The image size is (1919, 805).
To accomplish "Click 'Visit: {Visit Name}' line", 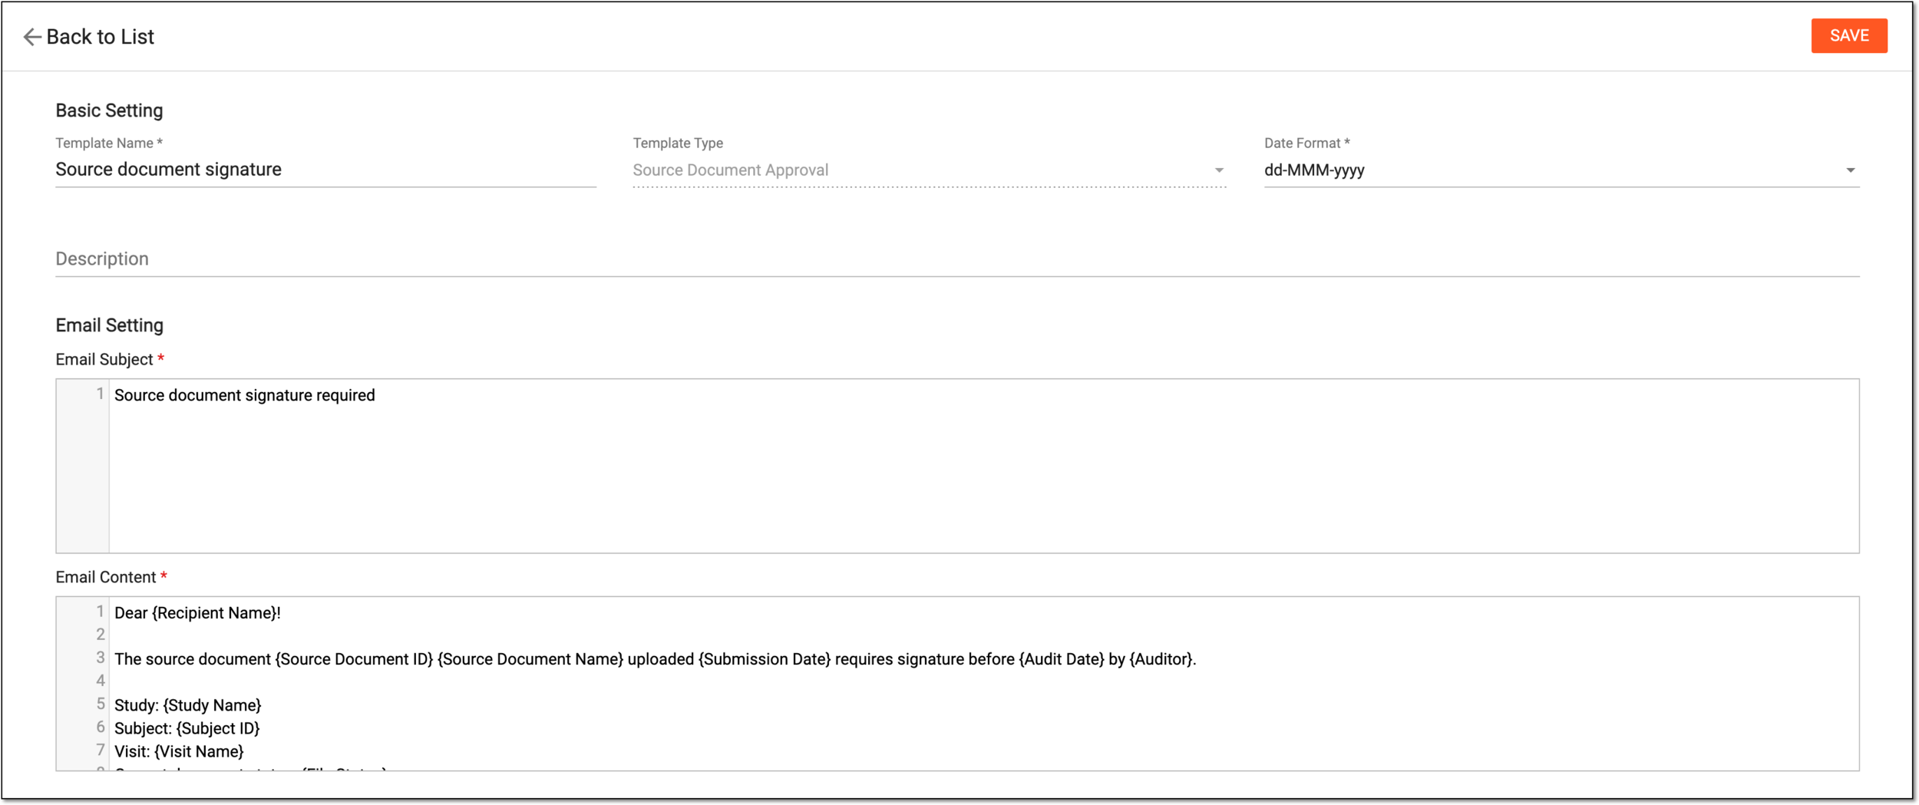I will [179, 751].
